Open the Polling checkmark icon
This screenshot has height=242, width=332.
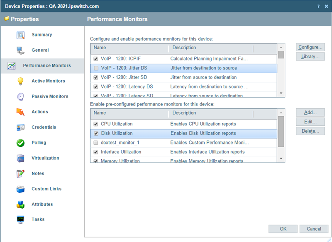(x=20, y=142)
